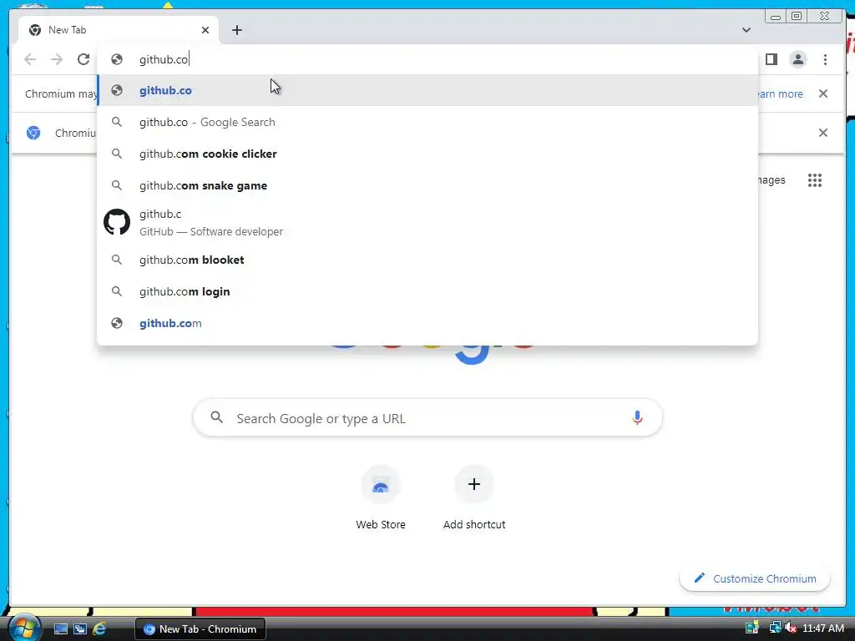Click the Search Google or type URL box
Screen dimensions: 855x641
427,418
